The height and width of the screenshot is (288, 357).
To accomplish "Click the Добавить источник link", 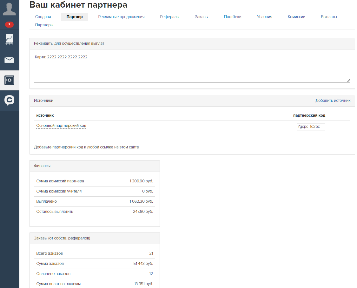I will point(333,101).
